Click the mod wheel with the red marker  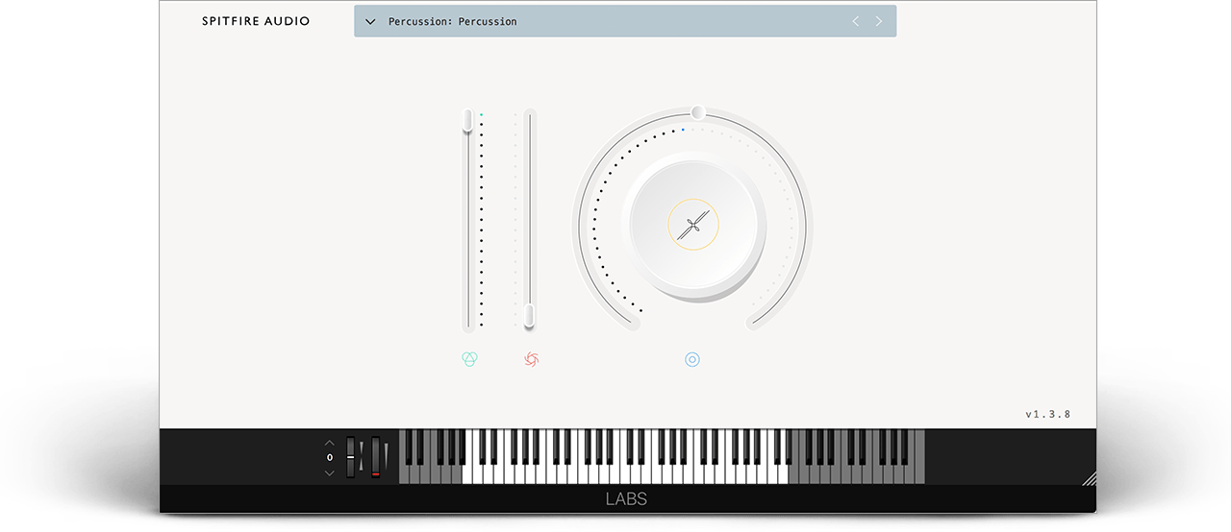[376, 457]
